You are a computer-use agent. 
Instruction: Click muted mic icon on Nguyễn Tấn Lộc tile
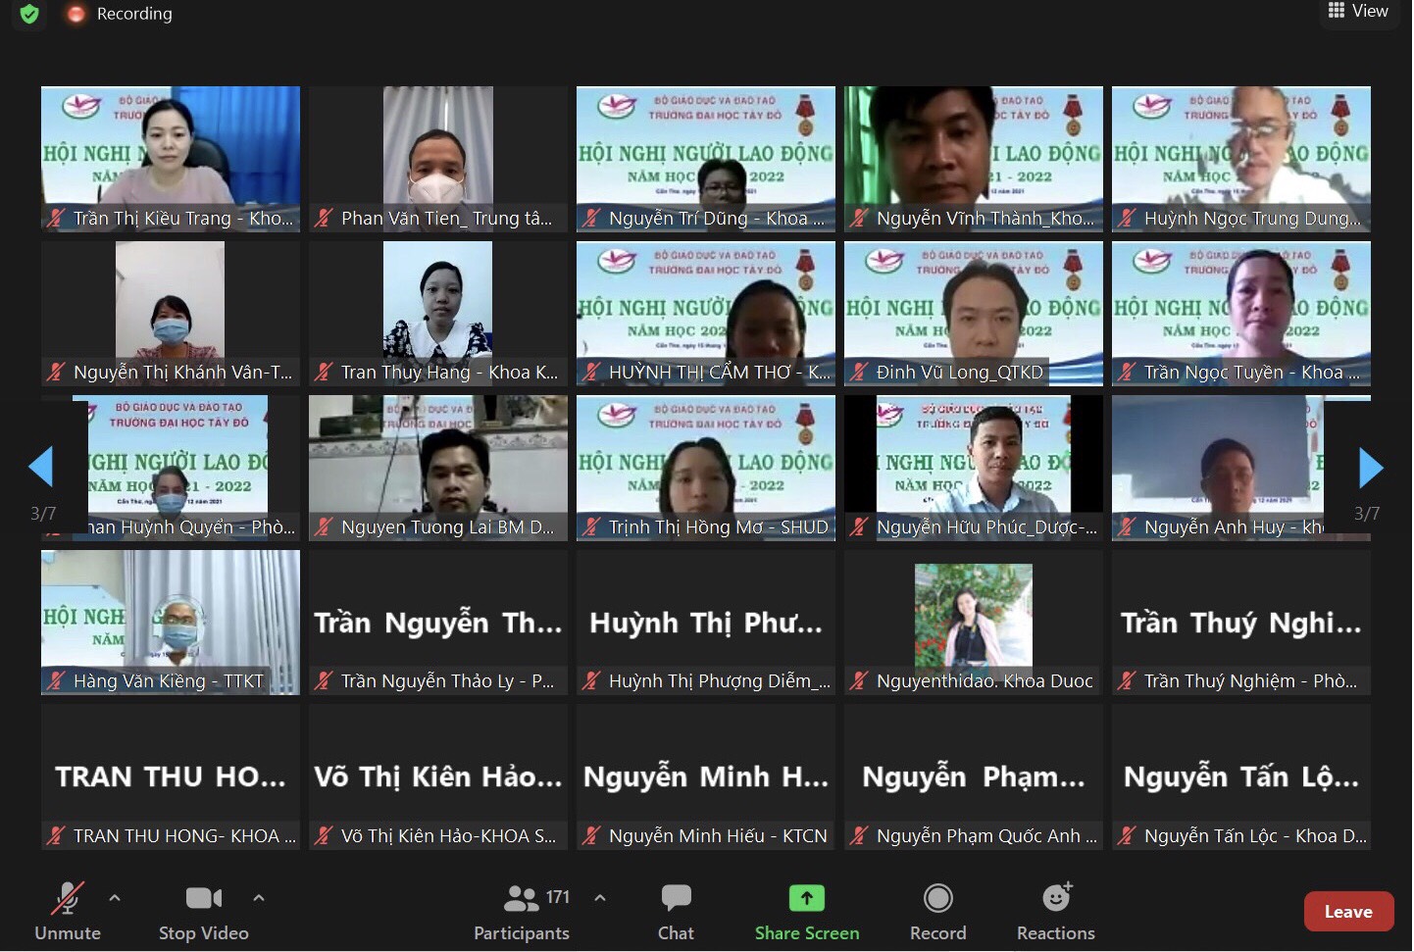tap(1127, 836)
